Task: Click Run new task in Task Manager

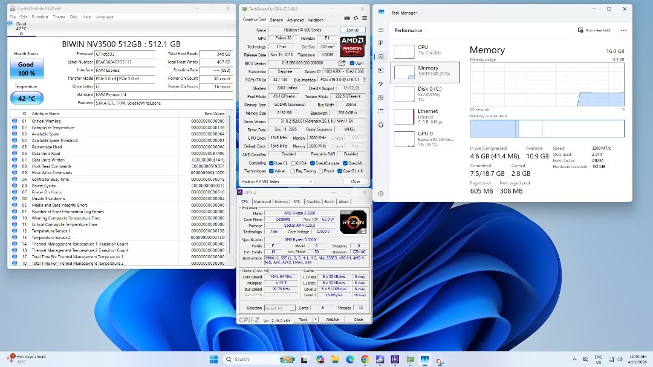Action: click(x=594, y=30)
